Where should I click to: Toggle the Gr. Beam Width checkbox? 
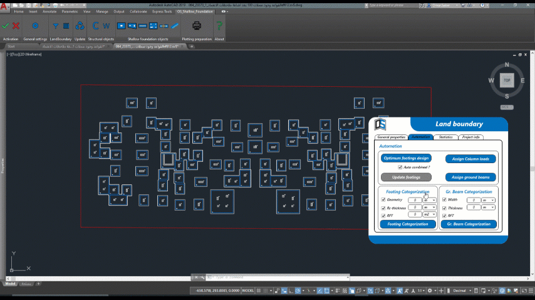tap(444, 200)
